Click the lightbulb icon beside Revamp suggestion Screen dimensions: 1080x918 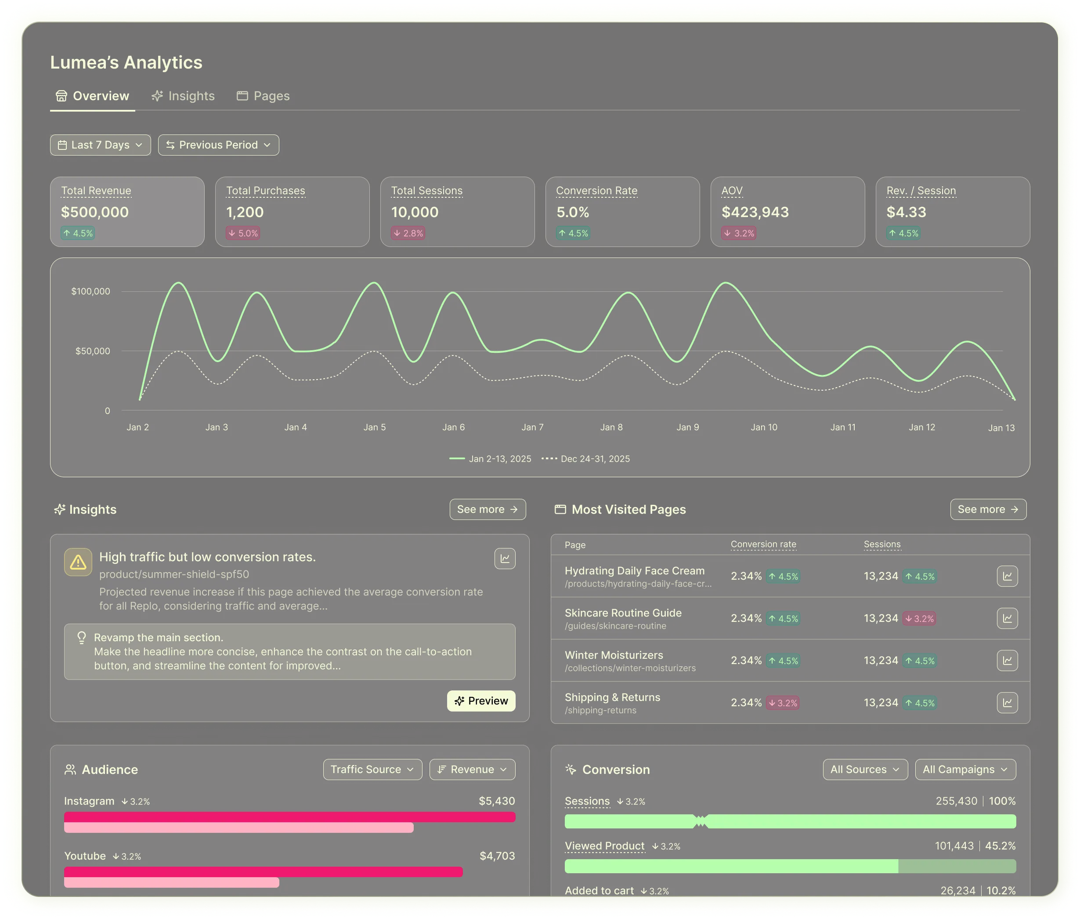[82, 638]
